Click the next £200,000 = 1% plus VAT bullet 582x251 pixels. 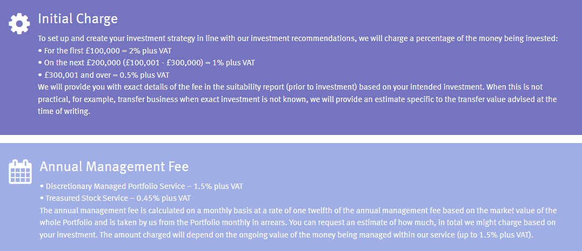[x=146, y=63]
